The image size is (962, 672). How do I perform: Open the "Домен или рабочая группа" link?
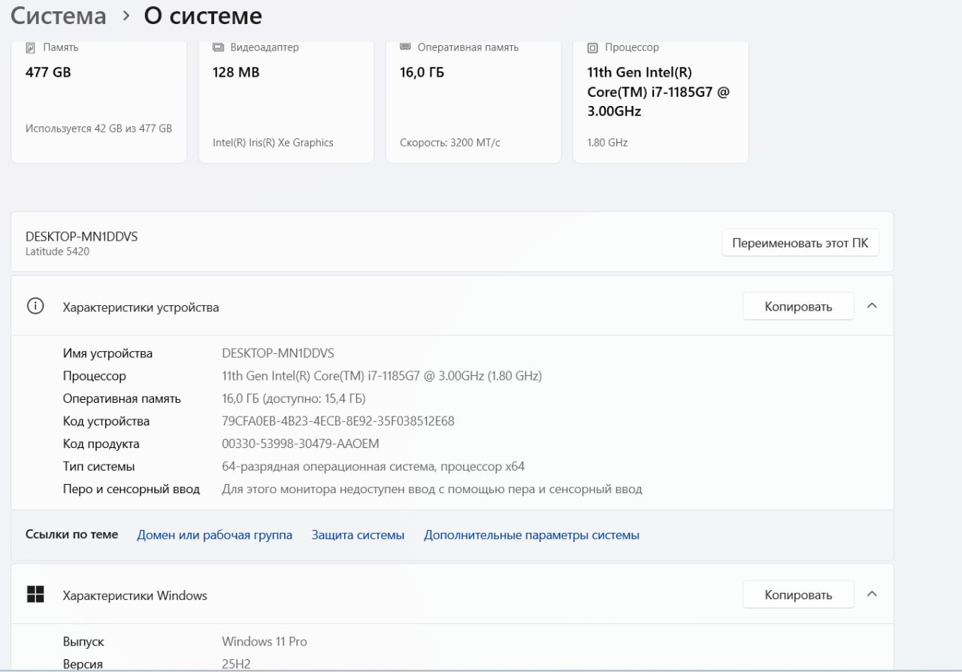[x=214, y=535]
